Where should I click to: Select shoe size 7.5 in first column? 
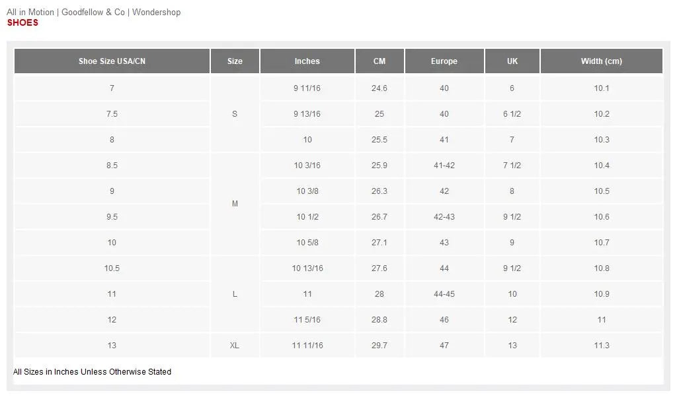coord(112,114)
